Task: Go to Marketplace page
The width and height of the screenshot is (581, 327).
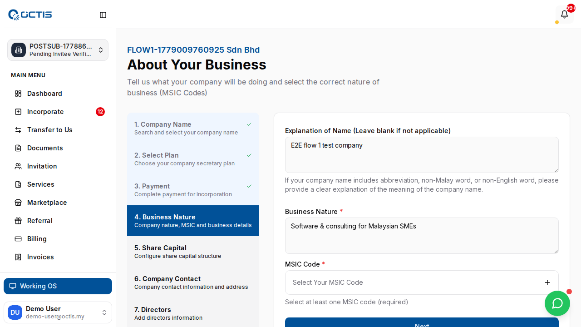Action: [x=58, y=203]
